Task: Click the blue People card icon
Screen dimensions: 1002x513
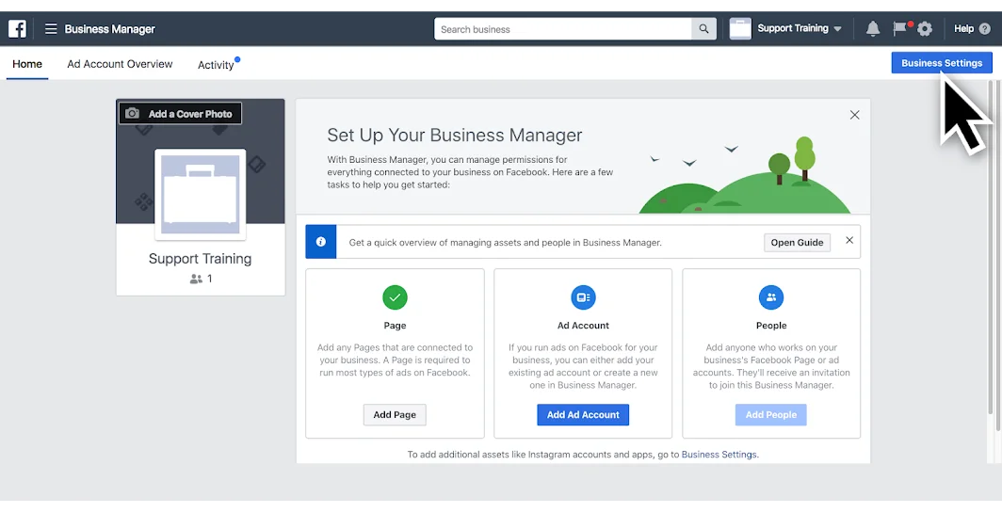Action: (x=771, y=297)
